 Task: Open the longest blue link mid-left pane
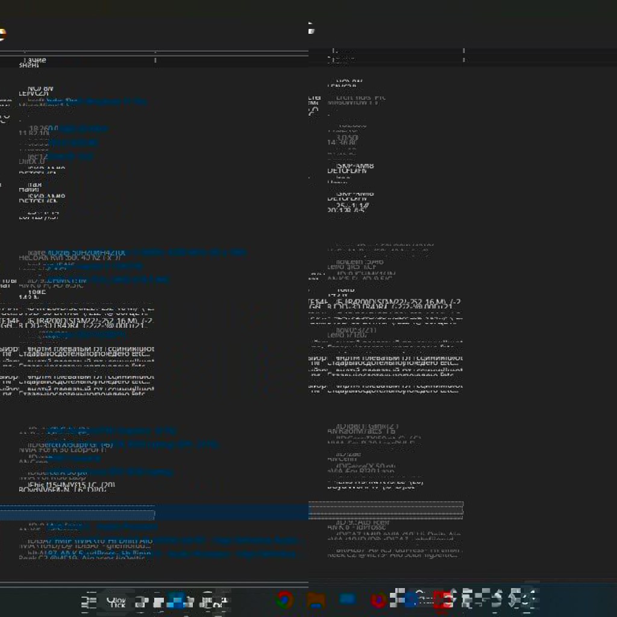(181, 252)
